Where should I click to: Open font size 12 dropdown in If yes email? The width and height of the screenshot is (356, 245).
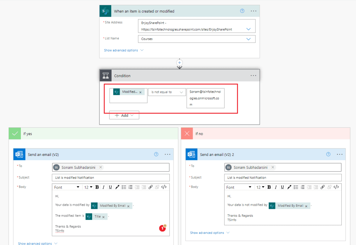coord(88,187)
